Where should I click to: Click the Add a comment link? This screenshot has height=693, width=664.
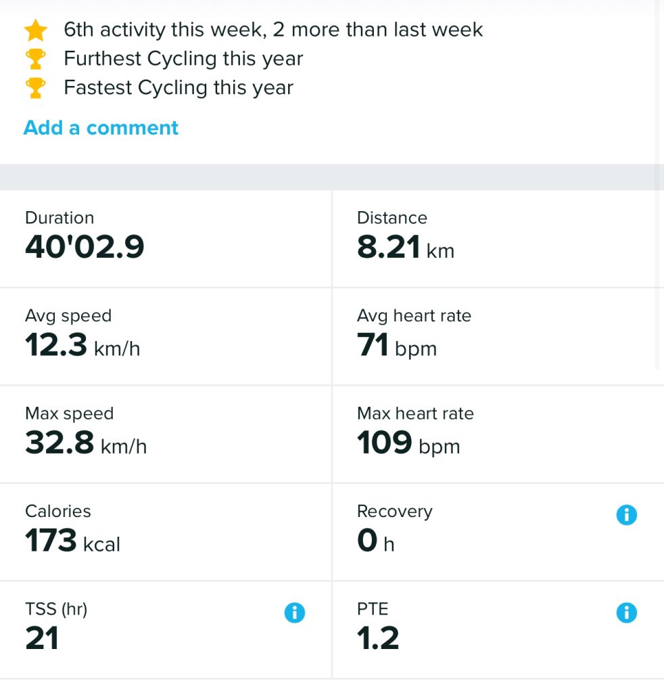[x=101, y=128]
